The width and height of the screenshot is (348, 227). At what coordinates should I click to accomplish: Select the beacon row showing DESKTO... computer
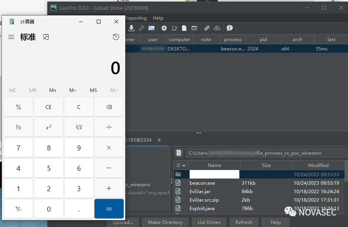(237, 48)
